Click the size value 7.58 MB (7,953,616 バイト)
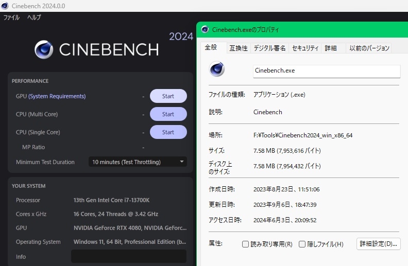 coord(287,151)
